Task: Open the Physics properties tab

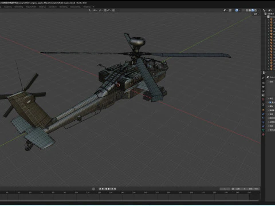Action: [x=263, y=122]
